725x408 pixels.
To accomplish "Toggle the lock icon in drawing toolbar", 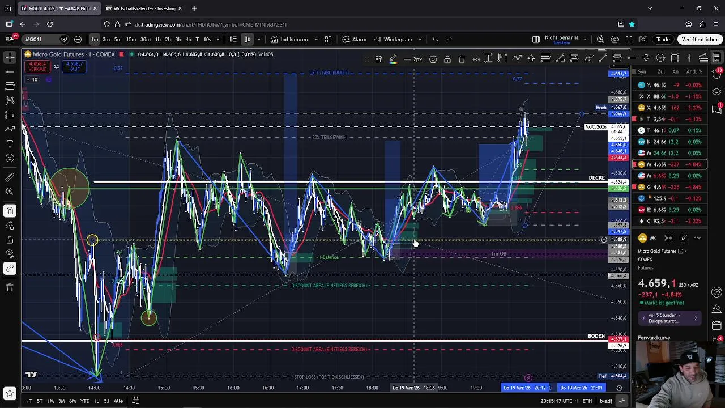I will coord(447,59).
